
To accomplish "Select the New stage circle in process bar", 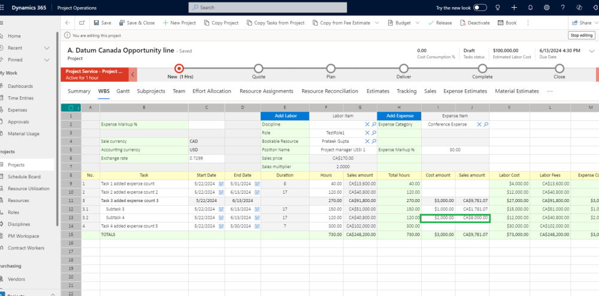I will tap(179, 68).
